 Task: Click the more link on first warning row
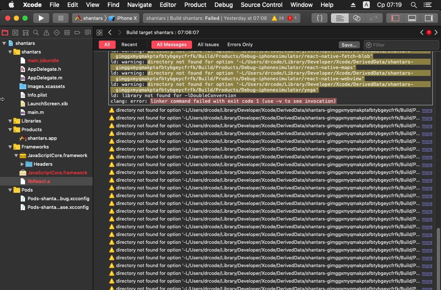pyautogui.click(x=427, y=110)
